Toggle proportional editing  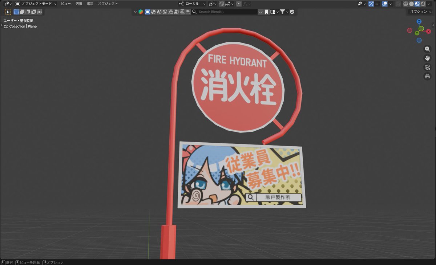(239, 4)
